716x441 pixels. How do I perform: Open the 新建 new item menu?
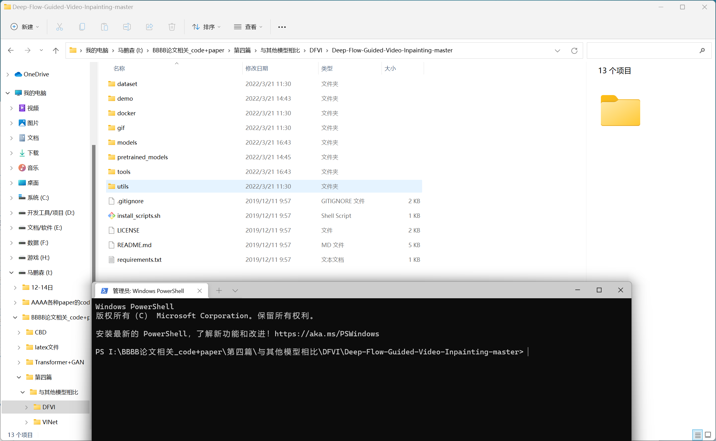click(x=25, y=27)
